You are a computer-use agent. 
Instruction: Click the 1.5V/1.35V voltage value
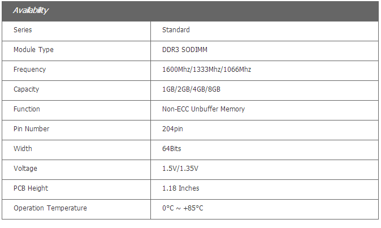(181, 169)
